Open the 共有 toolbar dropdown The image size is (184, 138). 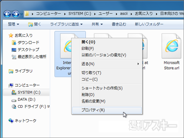[x=97, y=24]
